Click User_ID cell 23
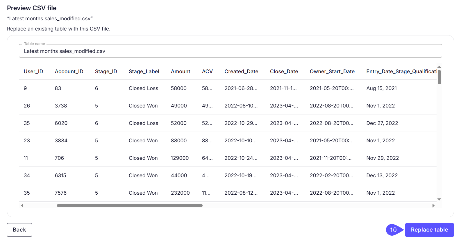The image size is (461, 242). coord(27,141)
